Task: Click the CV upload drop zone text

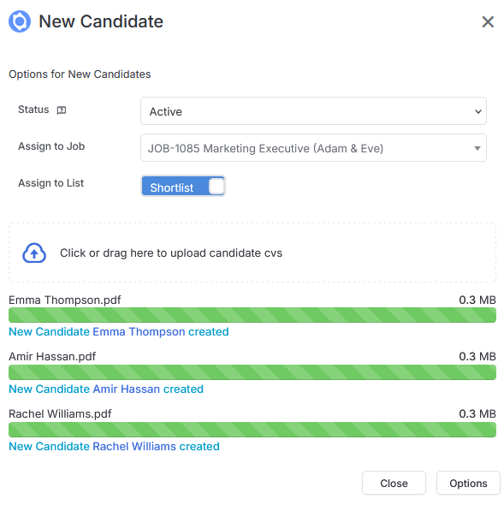Action: pos(171,253)
